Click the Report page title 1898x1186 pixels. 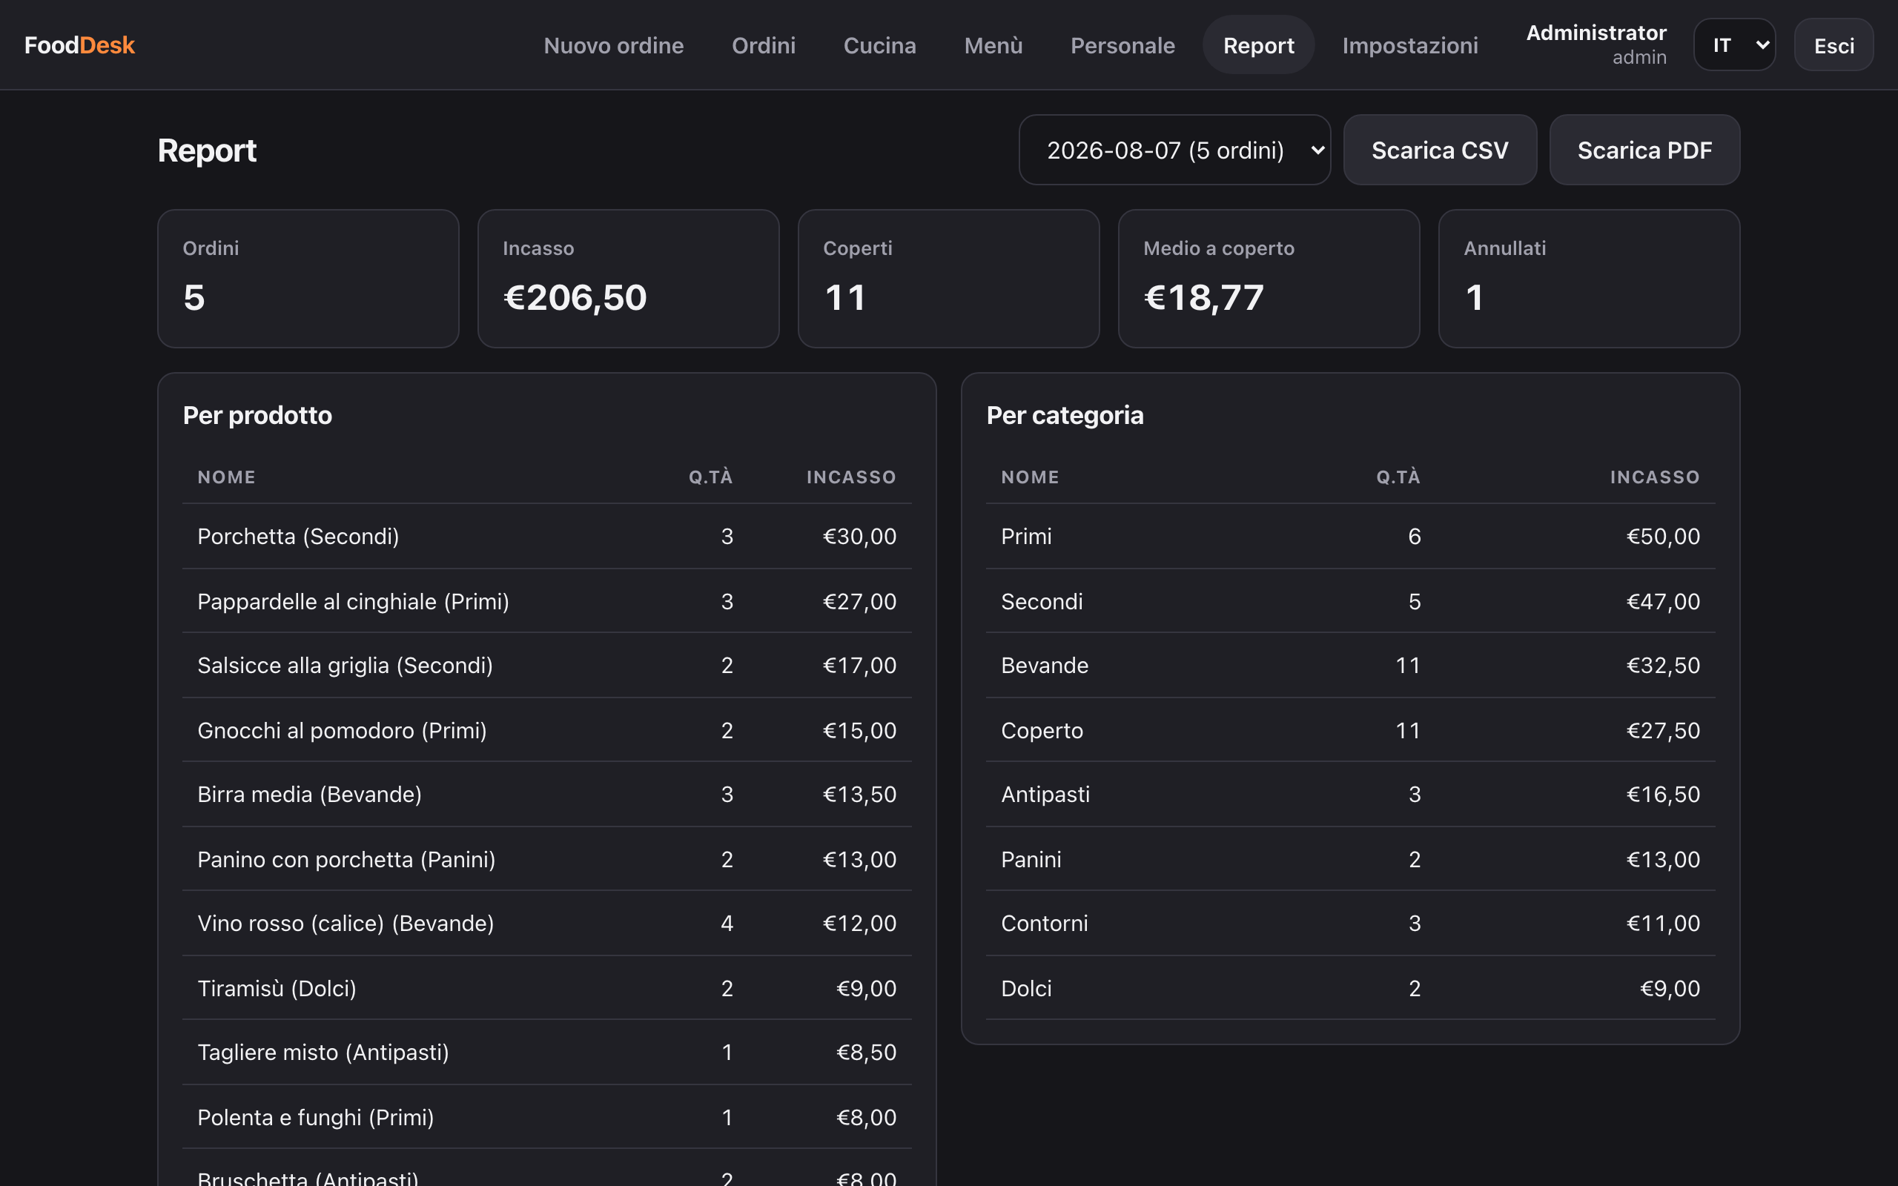point(207,150)
